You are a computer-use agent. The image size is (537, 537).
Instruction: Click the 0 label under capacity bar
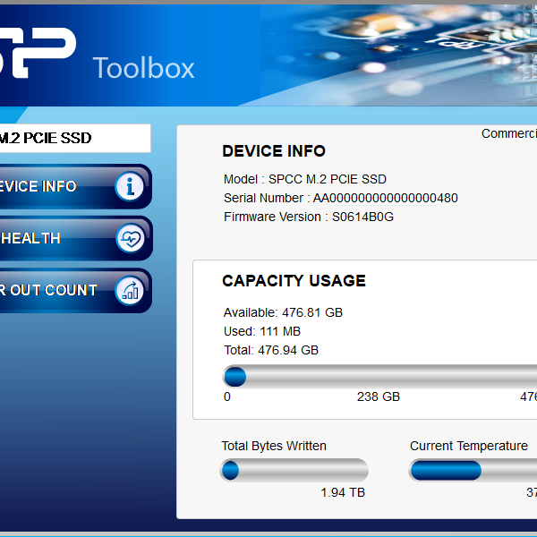[227, 396]
